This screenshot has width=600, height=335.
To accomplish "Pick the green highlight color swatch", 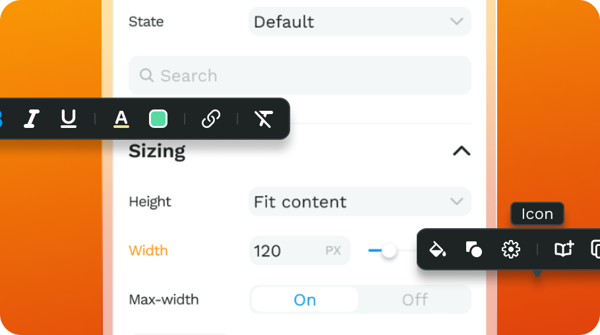I will pos(158,119).
